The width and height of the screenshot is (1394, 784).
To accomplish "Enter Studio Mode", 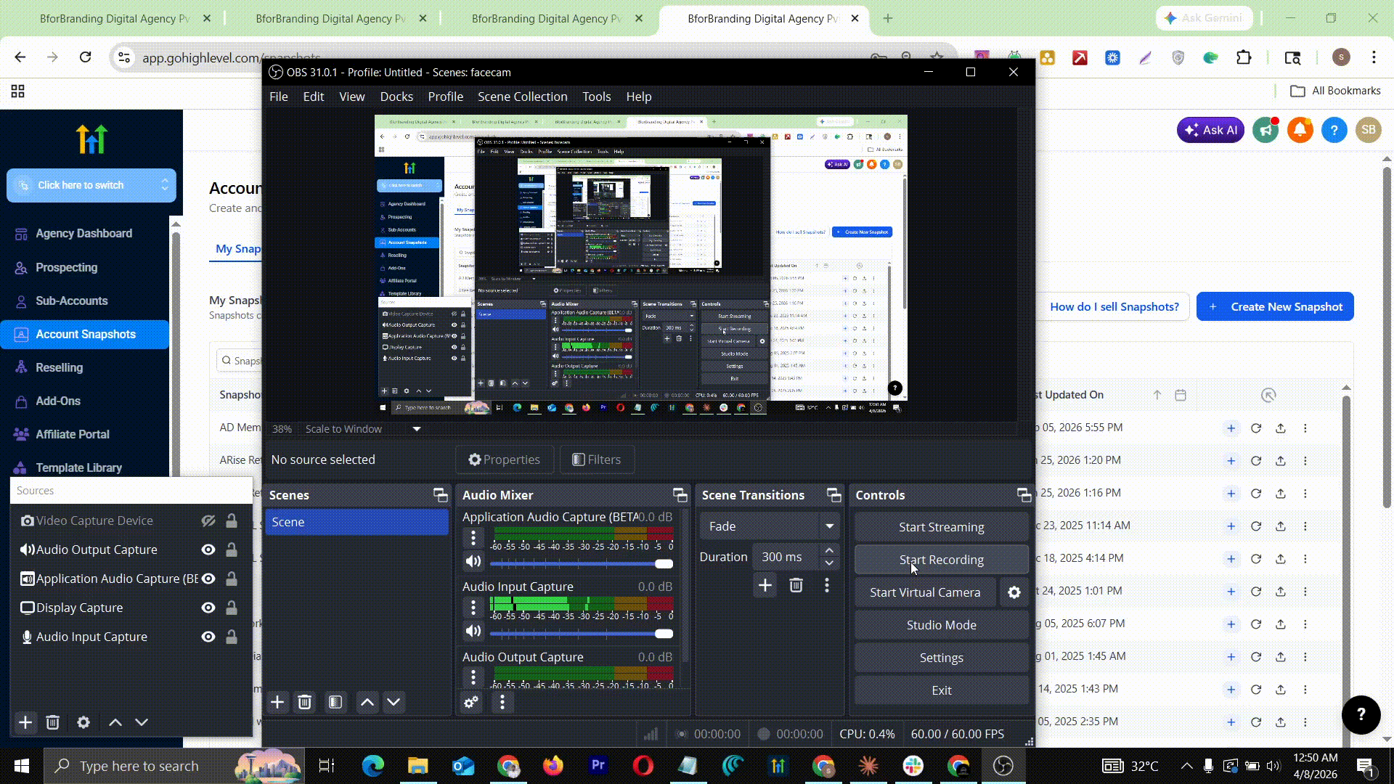I will [x=941, y=625].
